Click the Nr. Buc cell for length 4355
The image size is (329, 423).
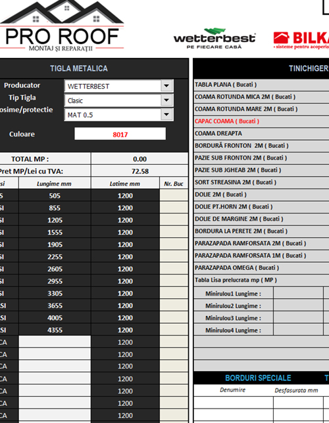[x=174, y=330]
